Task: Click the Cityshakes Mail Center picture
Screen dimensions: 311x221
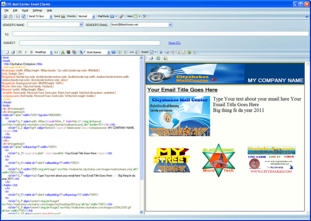Action: click(179, 116)
